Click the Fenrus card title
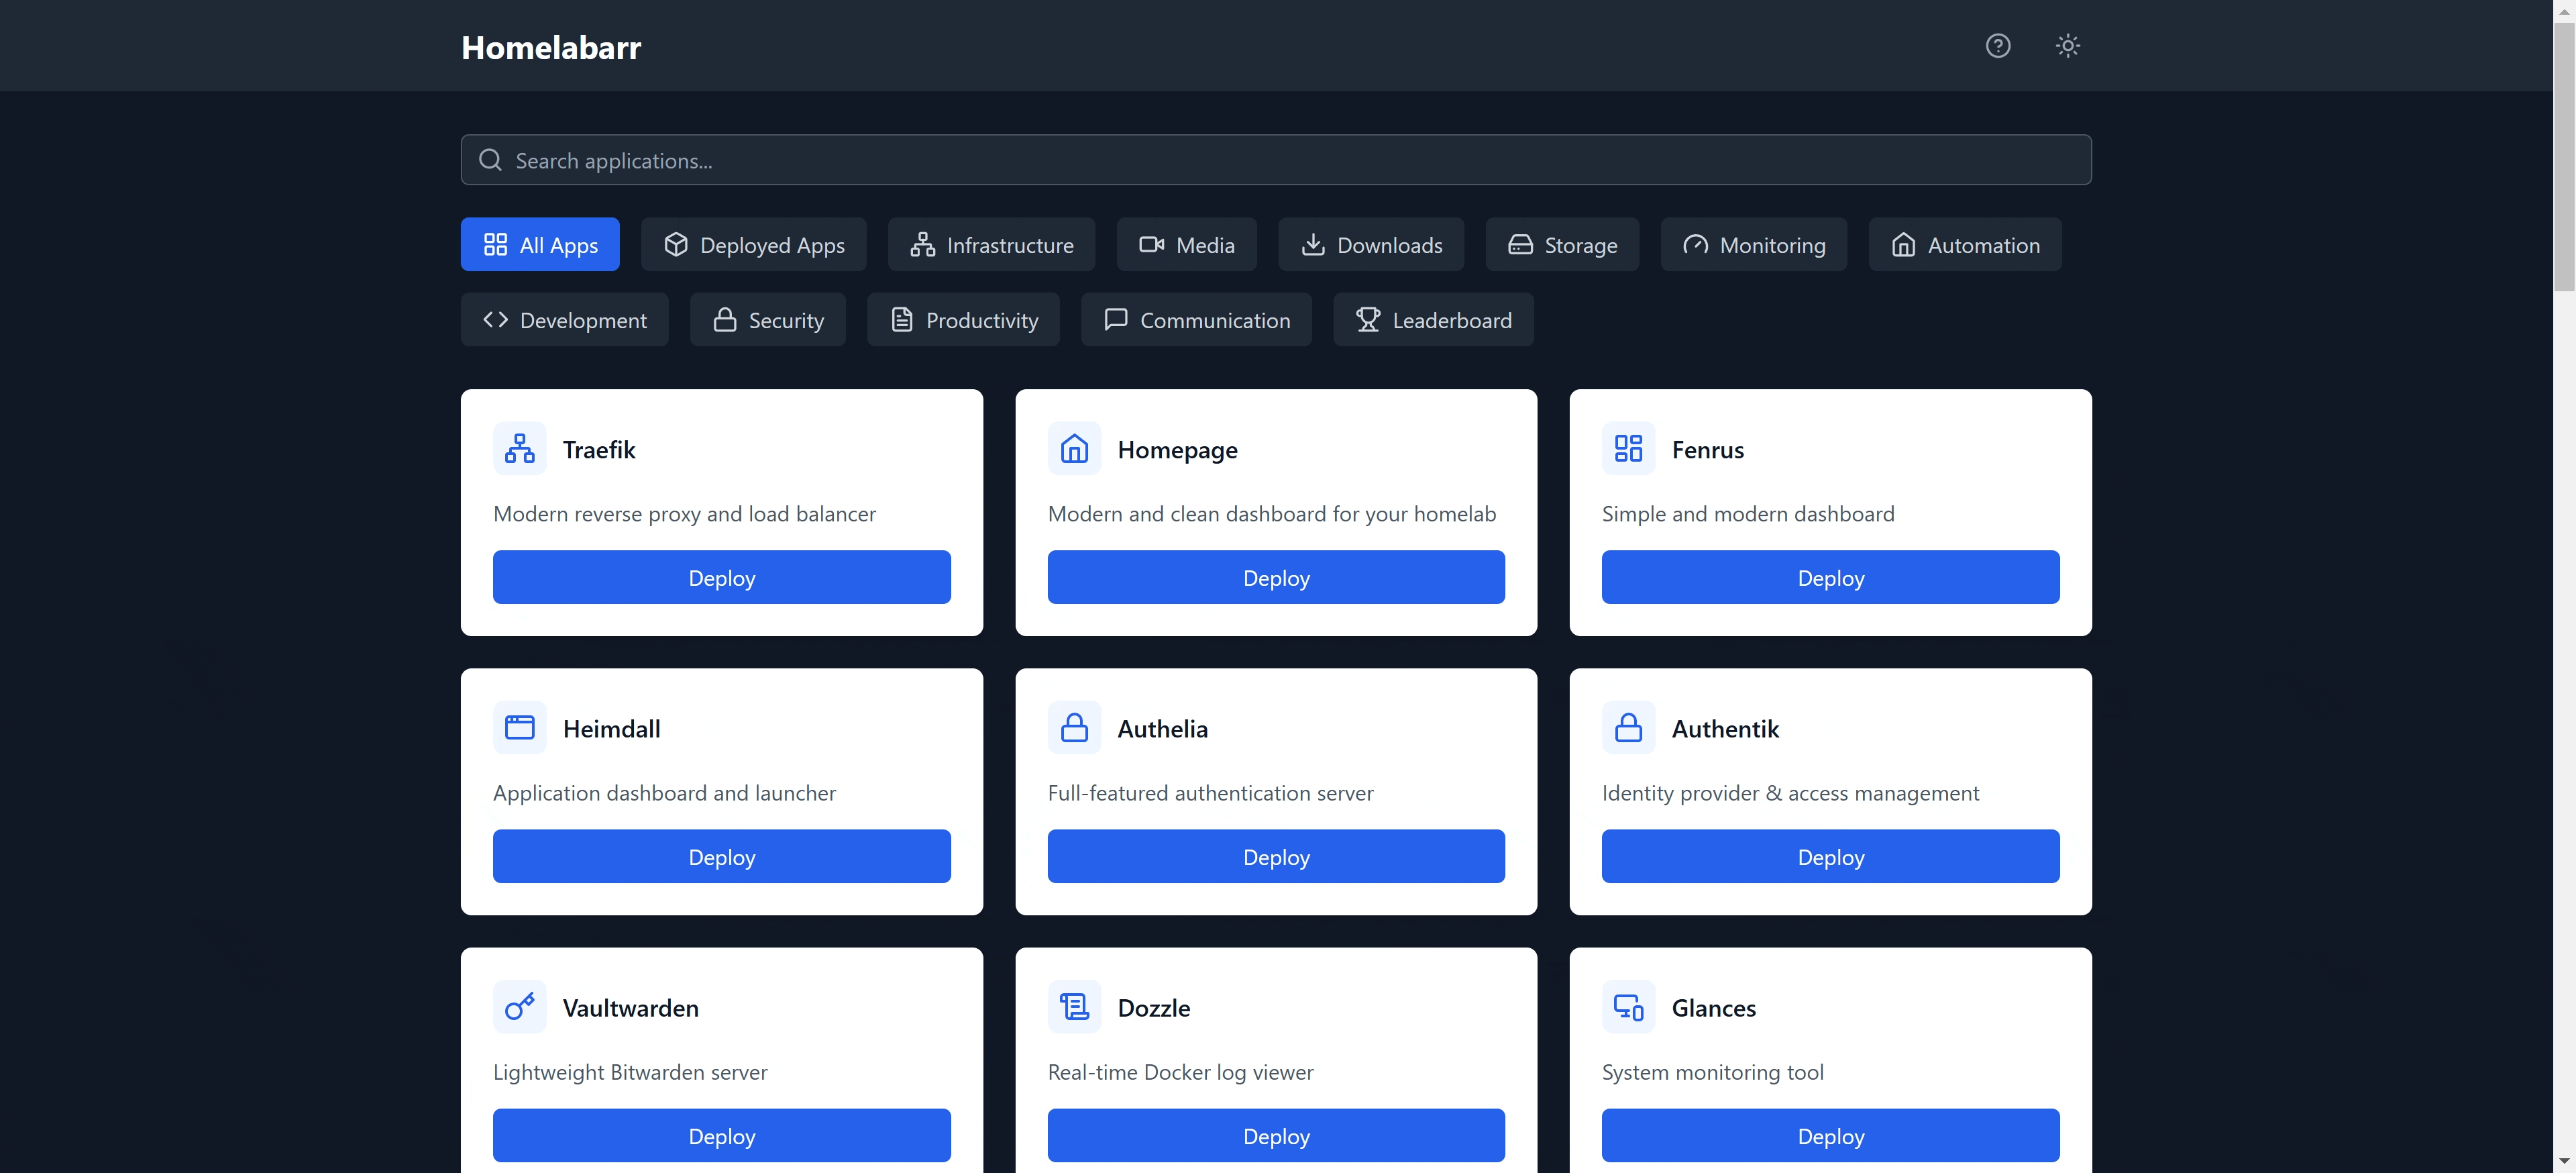Image resolution: width=2576 pixels, height=1173 pixels. pyautogui.click(x=1707, y=449)
